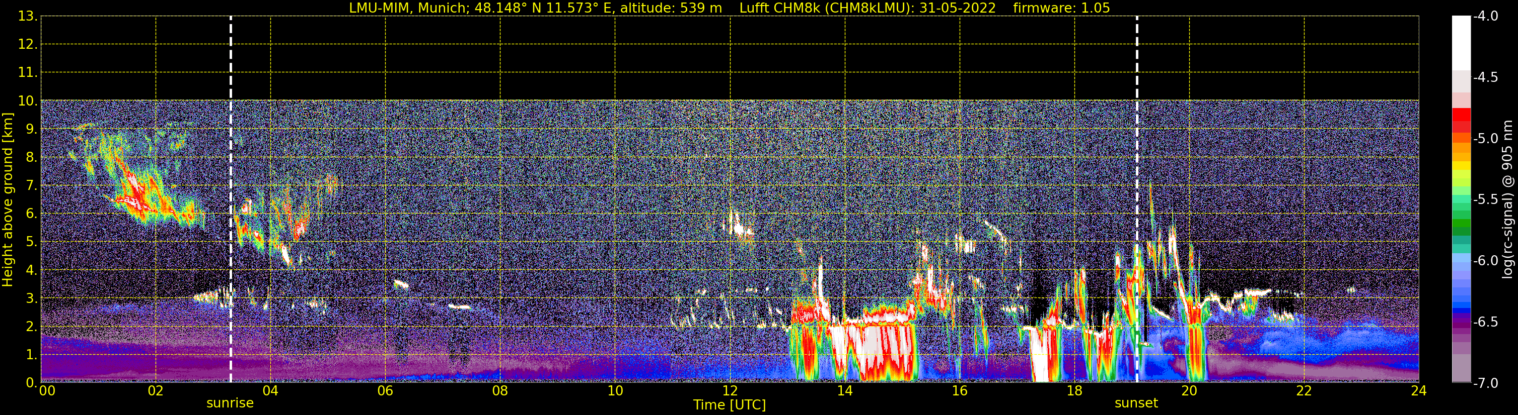Click the colorbar tick label '-6.5'
This screenshot has width=1518, height=415.
1486,322
